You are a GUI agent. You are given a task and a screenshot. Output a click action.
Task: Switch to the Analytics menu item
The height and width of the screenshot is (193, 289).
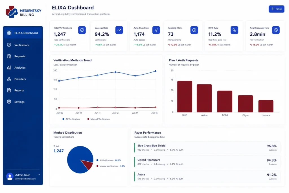(x=23, y=68)
